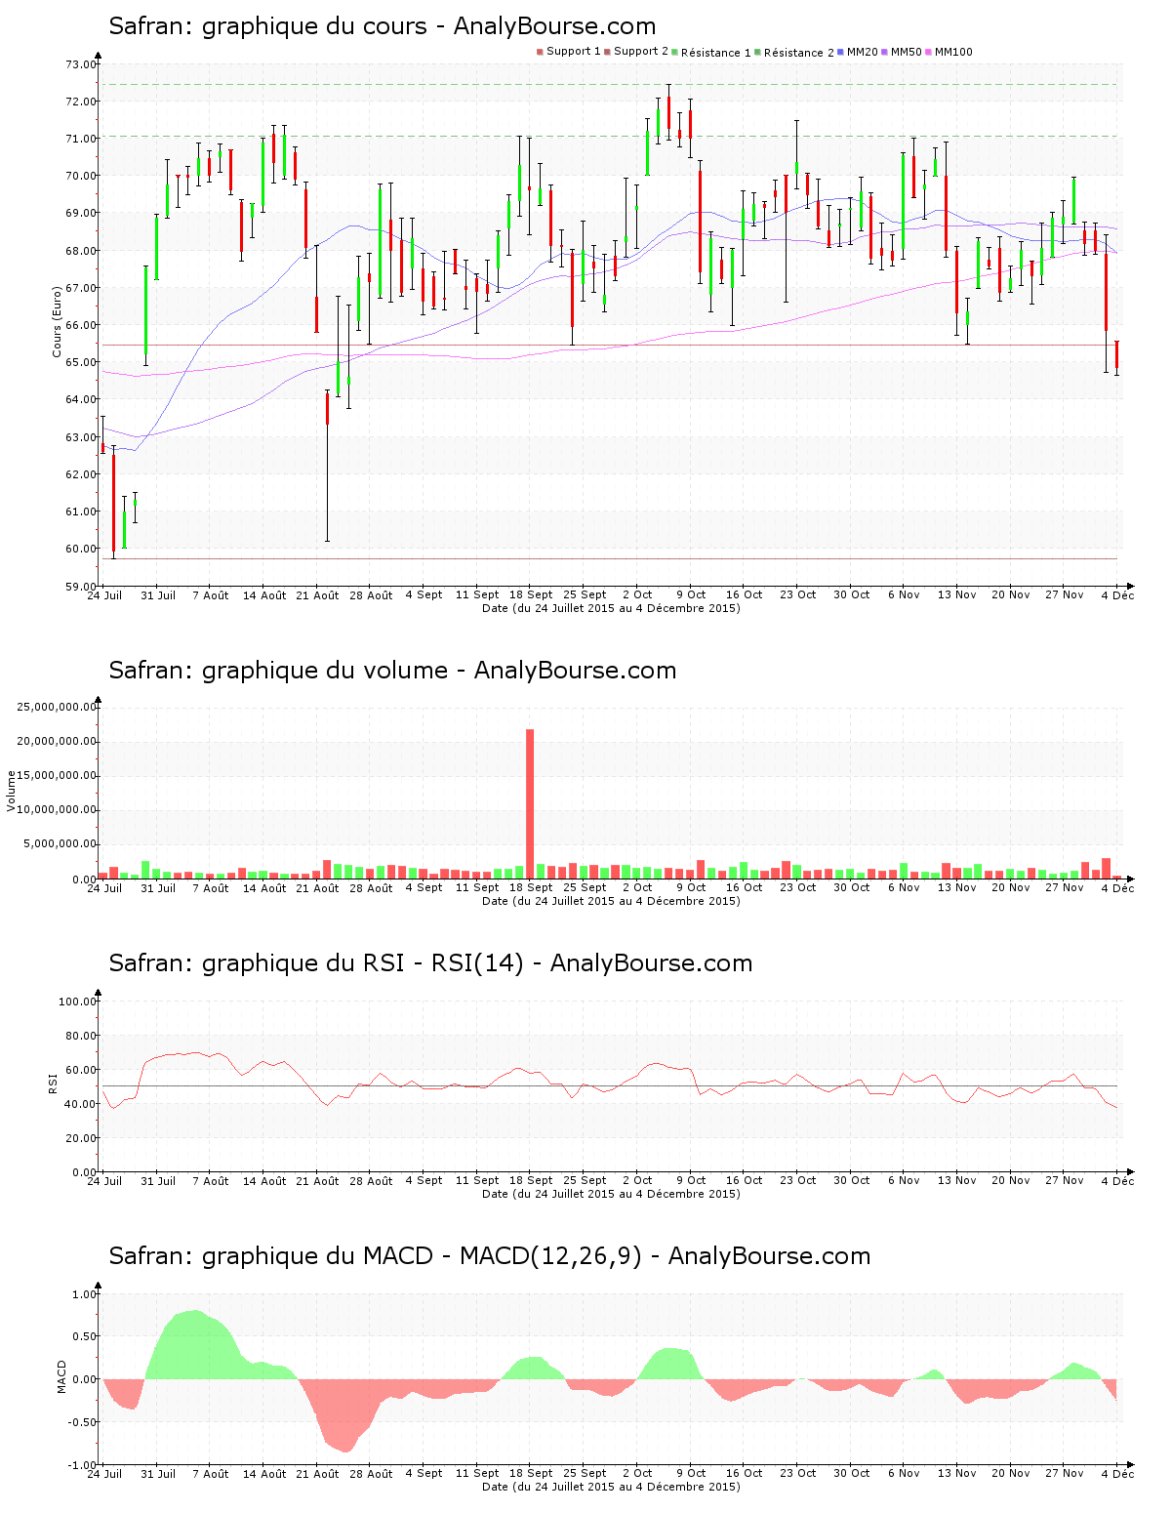Click the 'Safran: graphique du cours' chart title
The width and height of the screenshot is (1171, 1513).
pyautogui.click(x=382, y=25)
